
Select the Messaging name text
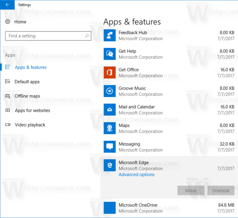[129, 144]
